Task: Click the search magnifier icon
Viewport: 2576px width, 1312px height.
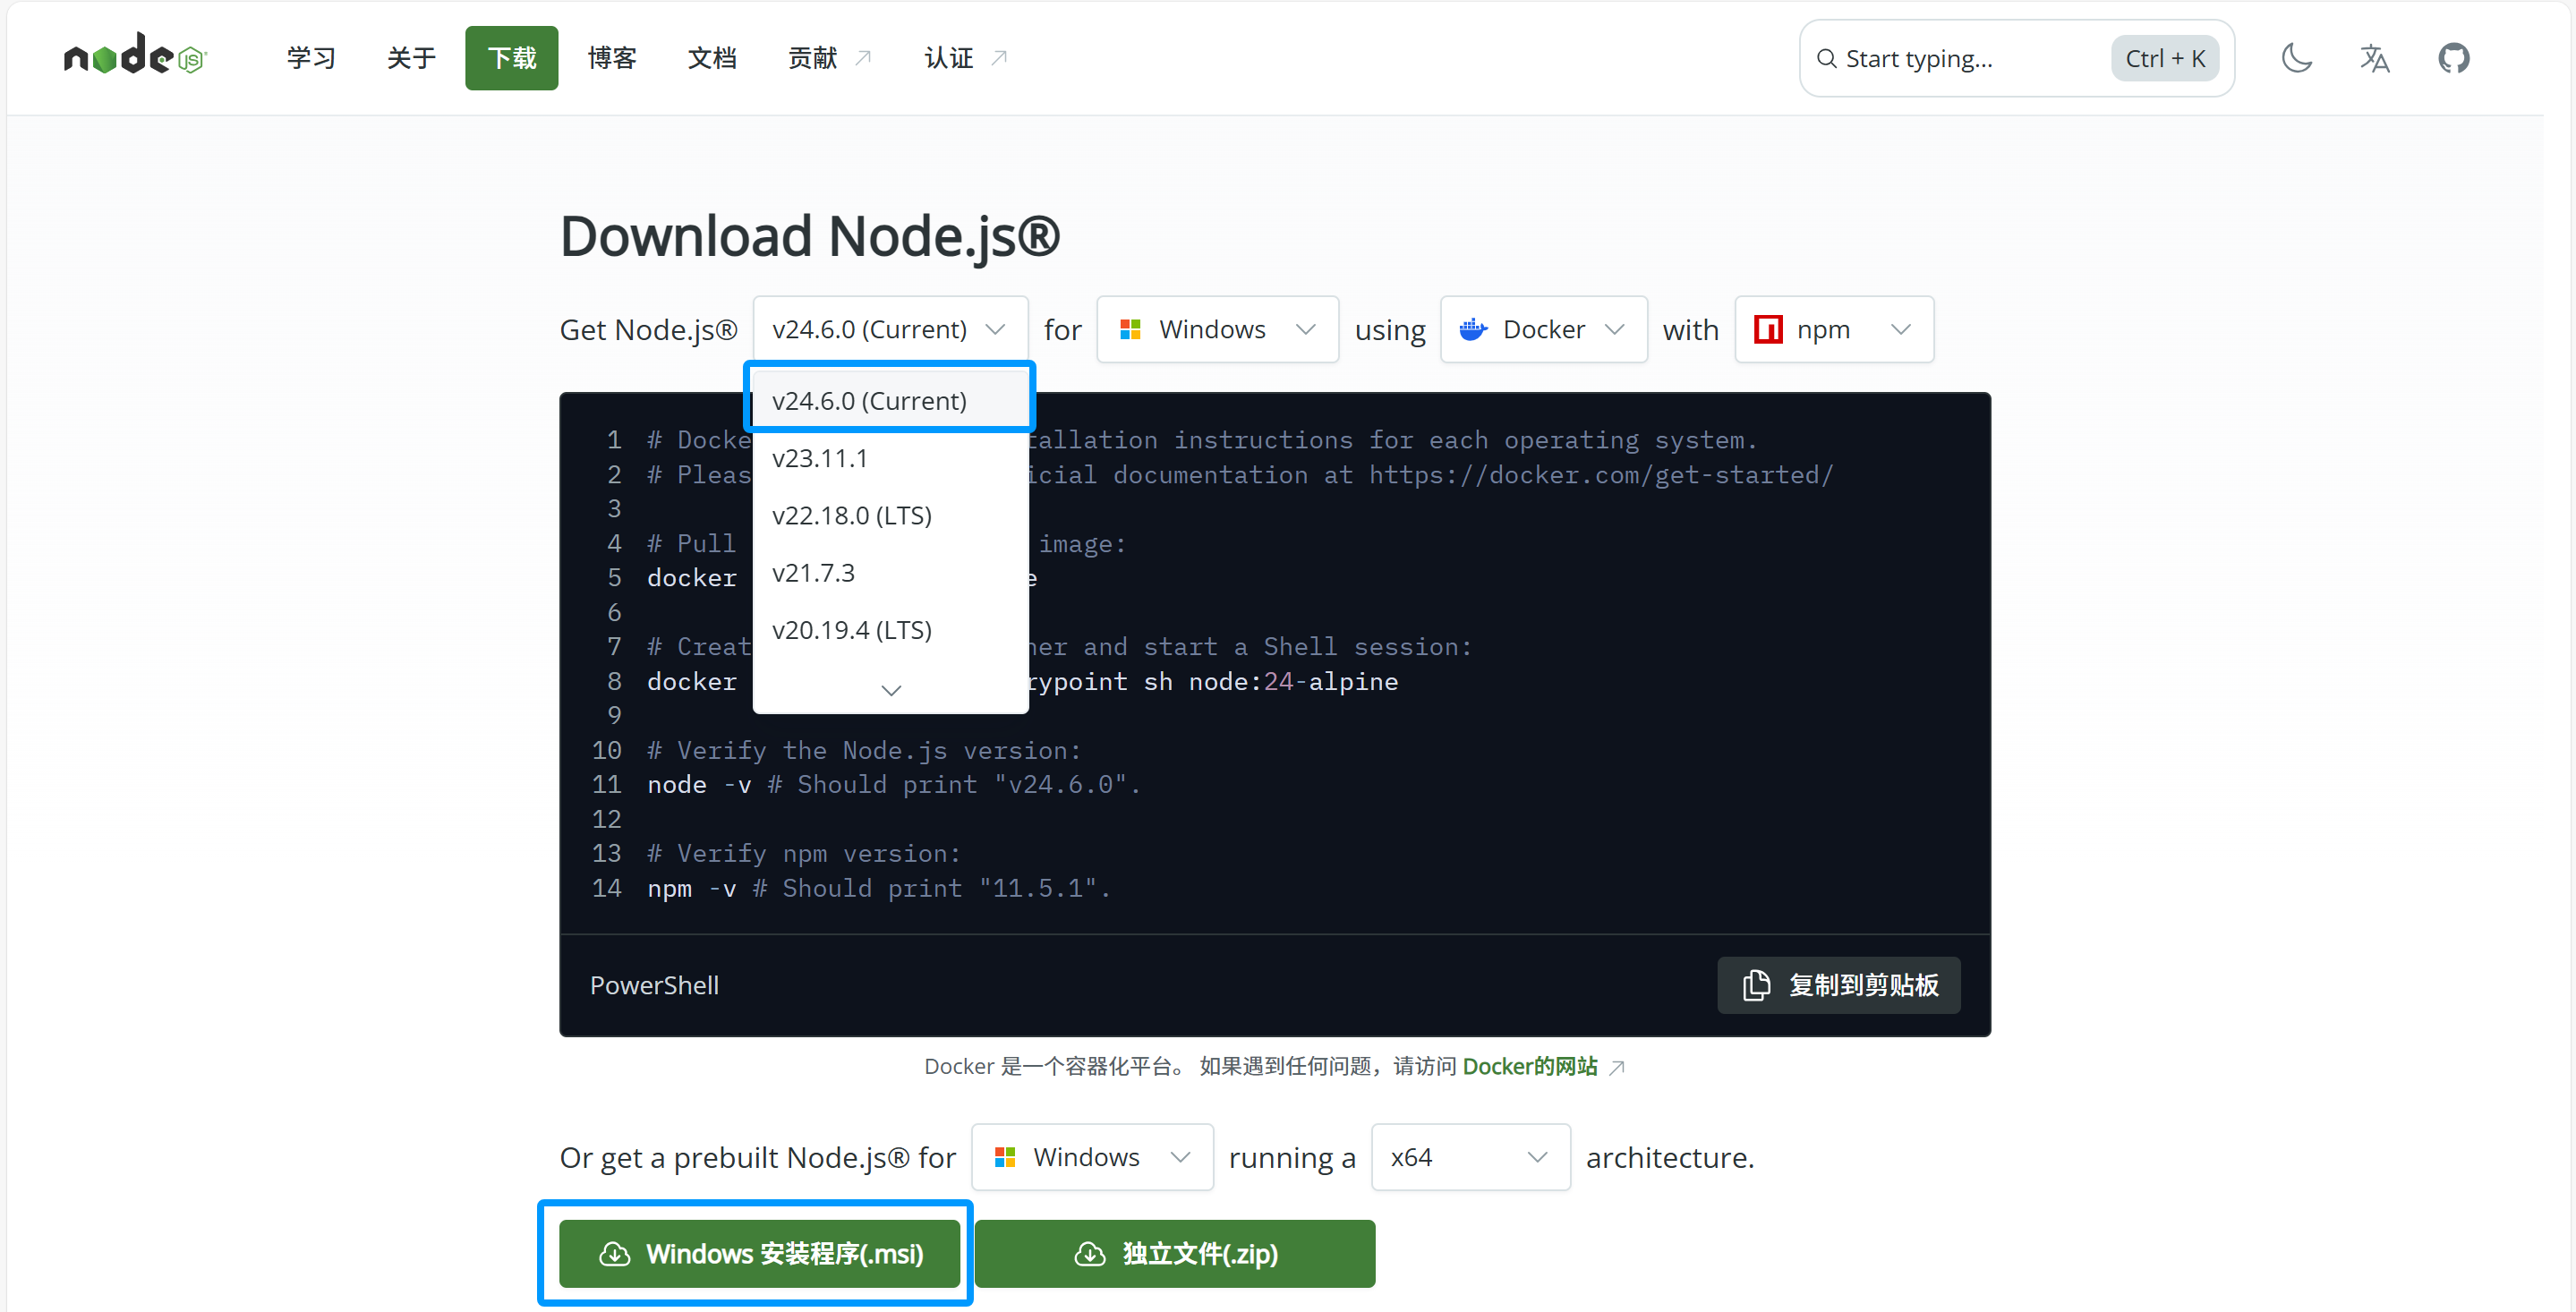Action: [1826, 59]
